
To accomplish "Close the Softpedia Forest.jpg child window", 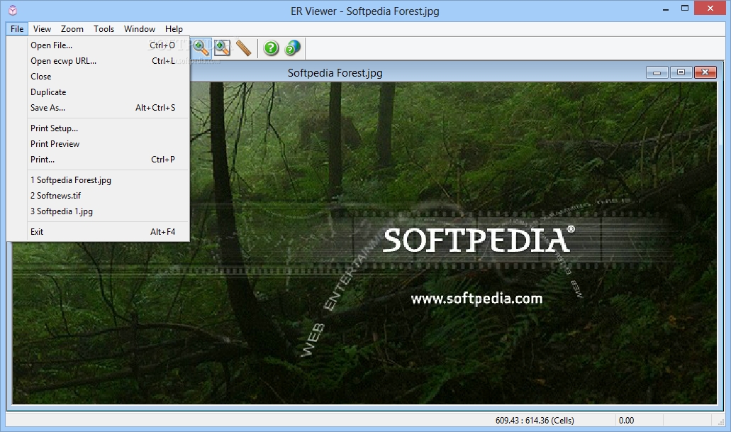I will tap(705, 72).
